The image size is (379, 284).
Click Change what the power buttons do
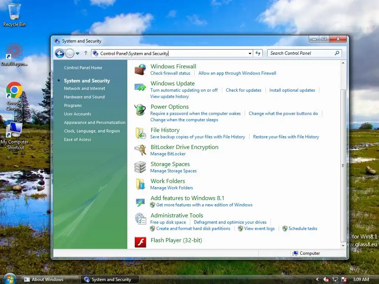pos(283,114)
